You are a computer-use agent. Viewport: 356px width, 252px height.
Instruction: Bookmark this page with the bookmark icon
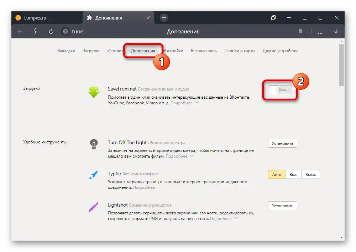click(x=300, y=32)
